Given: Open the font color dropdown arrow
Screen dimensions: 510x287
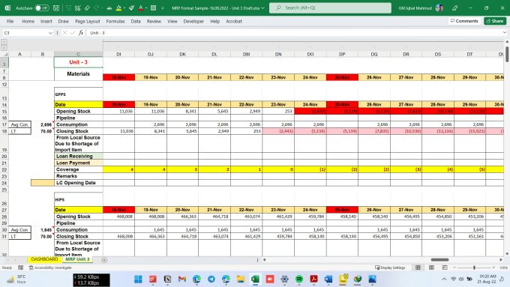Looking at the screenshot, I should click(146, 7).
